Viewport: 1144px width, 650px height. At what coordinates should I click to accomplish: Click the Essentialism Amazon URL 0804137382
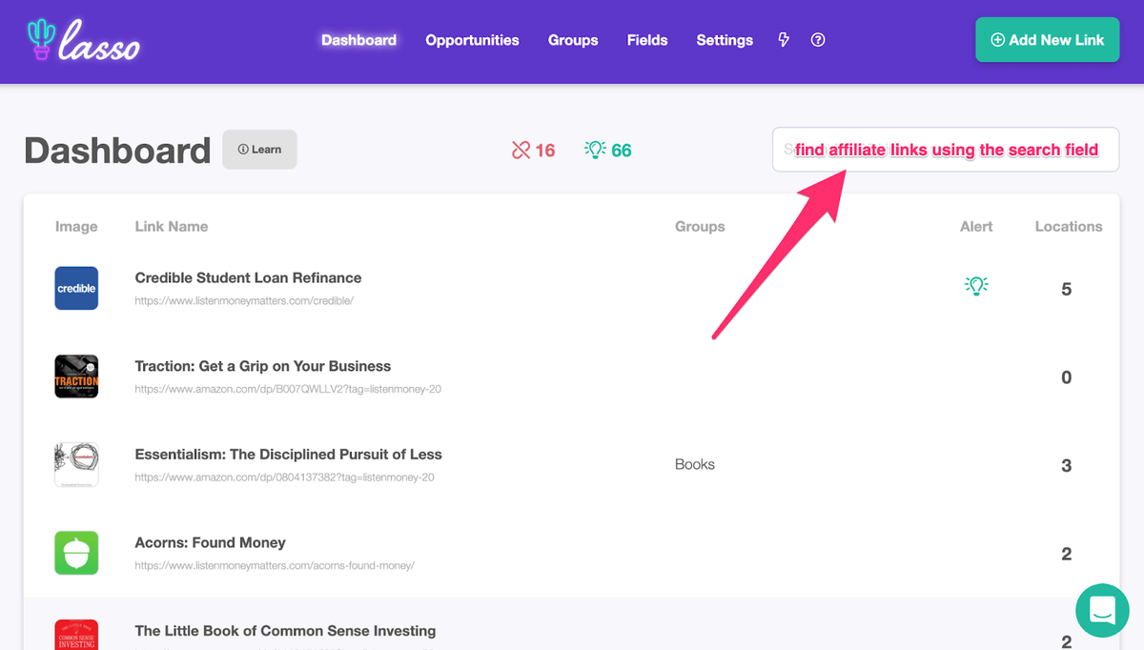(284, 477)
